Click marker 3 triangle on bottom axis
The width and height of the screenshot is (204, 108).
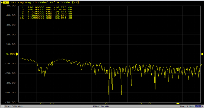click(x=107, y=103)
